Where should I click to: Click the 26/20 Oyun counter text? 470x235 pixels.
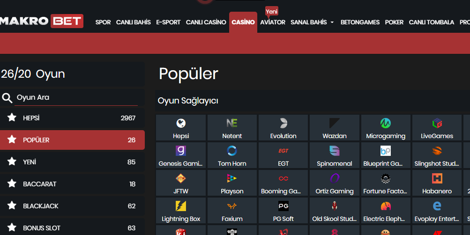point(33,74)
